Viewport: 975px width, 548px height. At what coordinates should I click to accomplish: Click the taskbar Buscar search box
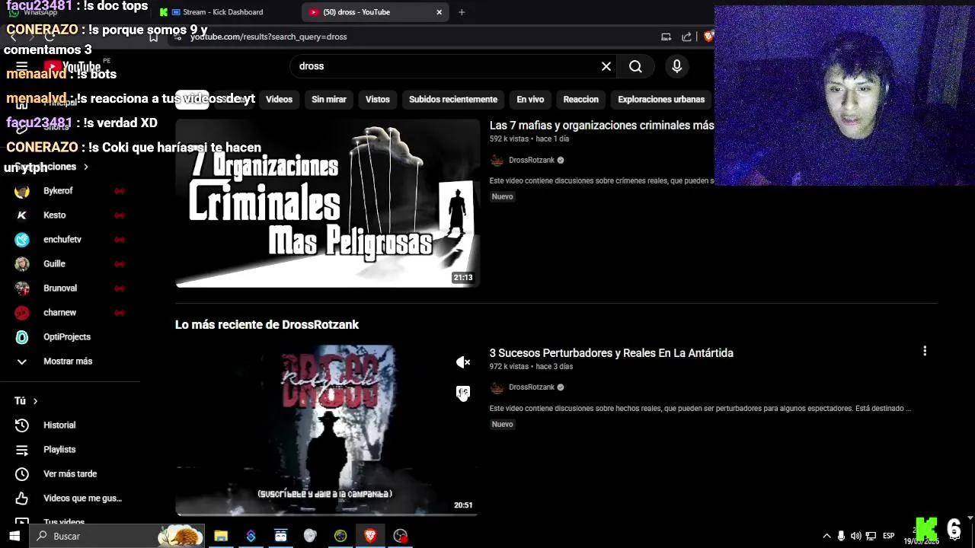pyautogui.click(x=117, y=536)
